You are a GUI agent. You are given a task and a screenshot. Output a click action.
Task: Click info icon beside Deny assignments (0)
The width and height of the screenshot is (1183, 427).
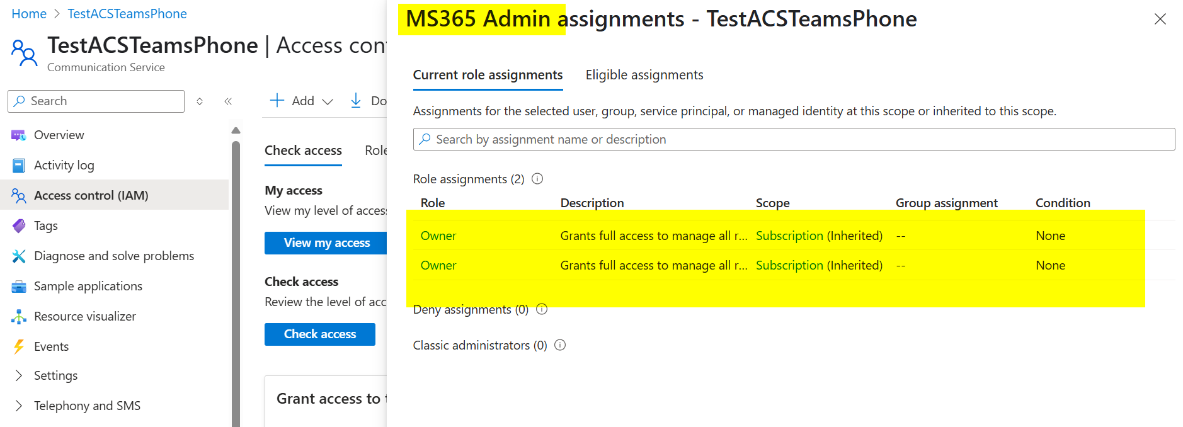click(x=542, y=309)
